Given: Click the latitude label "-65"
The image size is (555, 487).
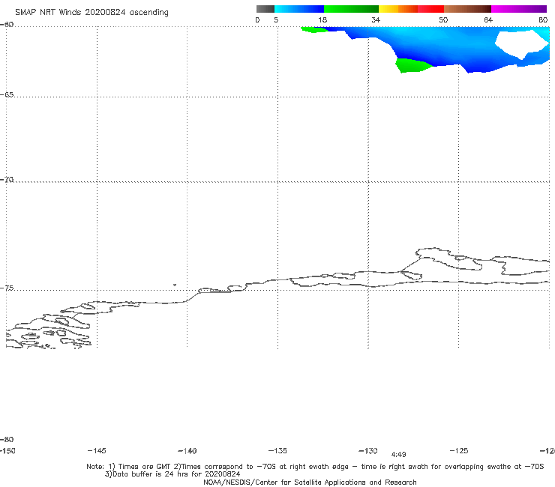Looking at the screenshot, I should (x=7, y=95).
